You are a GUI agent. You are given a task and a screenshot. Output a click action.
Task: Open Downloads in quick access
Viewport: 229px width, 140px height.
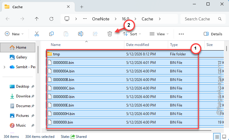point(20,96)
